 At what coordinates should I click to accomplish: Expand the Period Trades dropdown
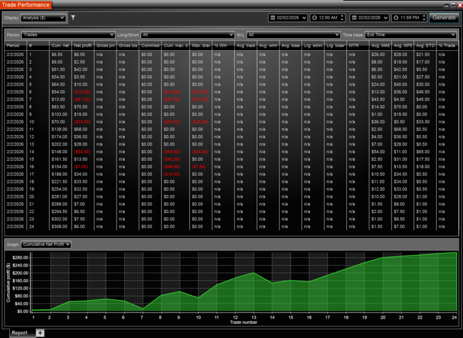point(68,34)
